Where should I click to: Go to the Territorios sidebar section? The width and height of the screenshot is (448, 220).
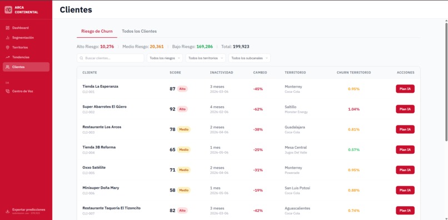pos(26,47)
